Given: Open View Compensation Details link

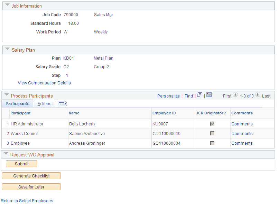Looking at the screenshot, I should tap(44, 83).
